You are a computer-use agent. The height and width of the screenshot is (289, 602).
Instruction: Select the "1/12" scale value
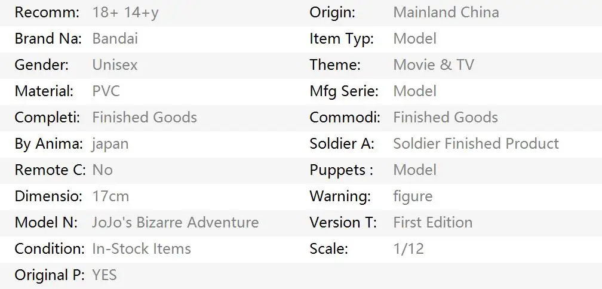click(x=408, y=249)
